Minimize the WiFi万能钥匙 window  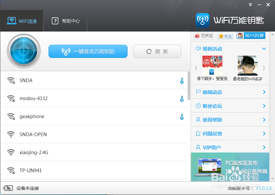point(259,5)
